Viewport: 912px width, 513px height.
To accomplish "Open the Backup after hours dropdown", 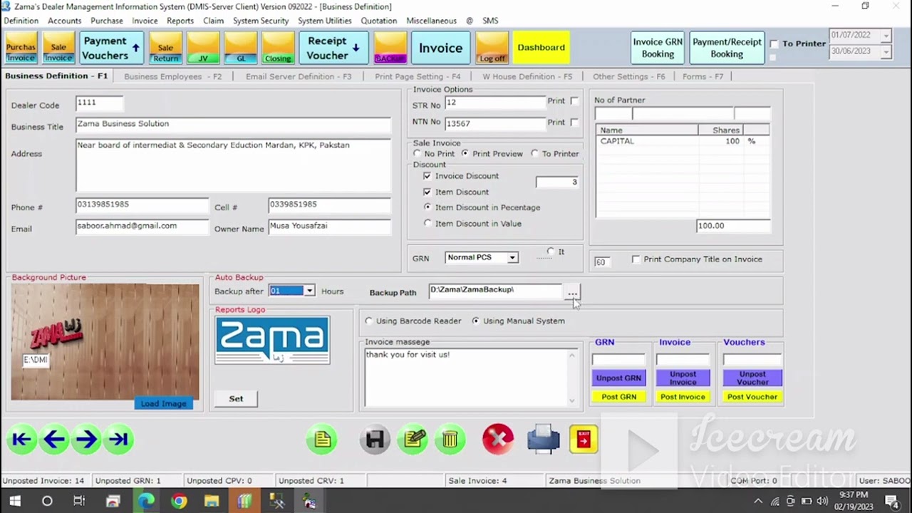I will (309, 291).
